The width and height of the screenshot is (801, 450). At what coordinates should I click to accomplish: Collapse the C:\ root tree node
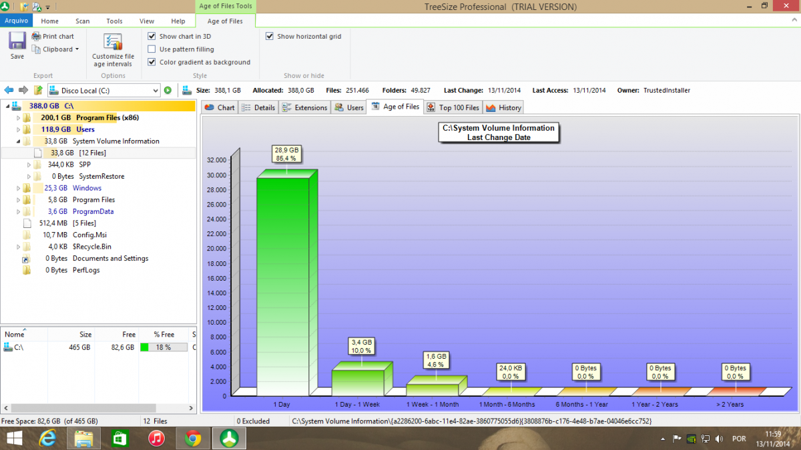coord(7,106)
